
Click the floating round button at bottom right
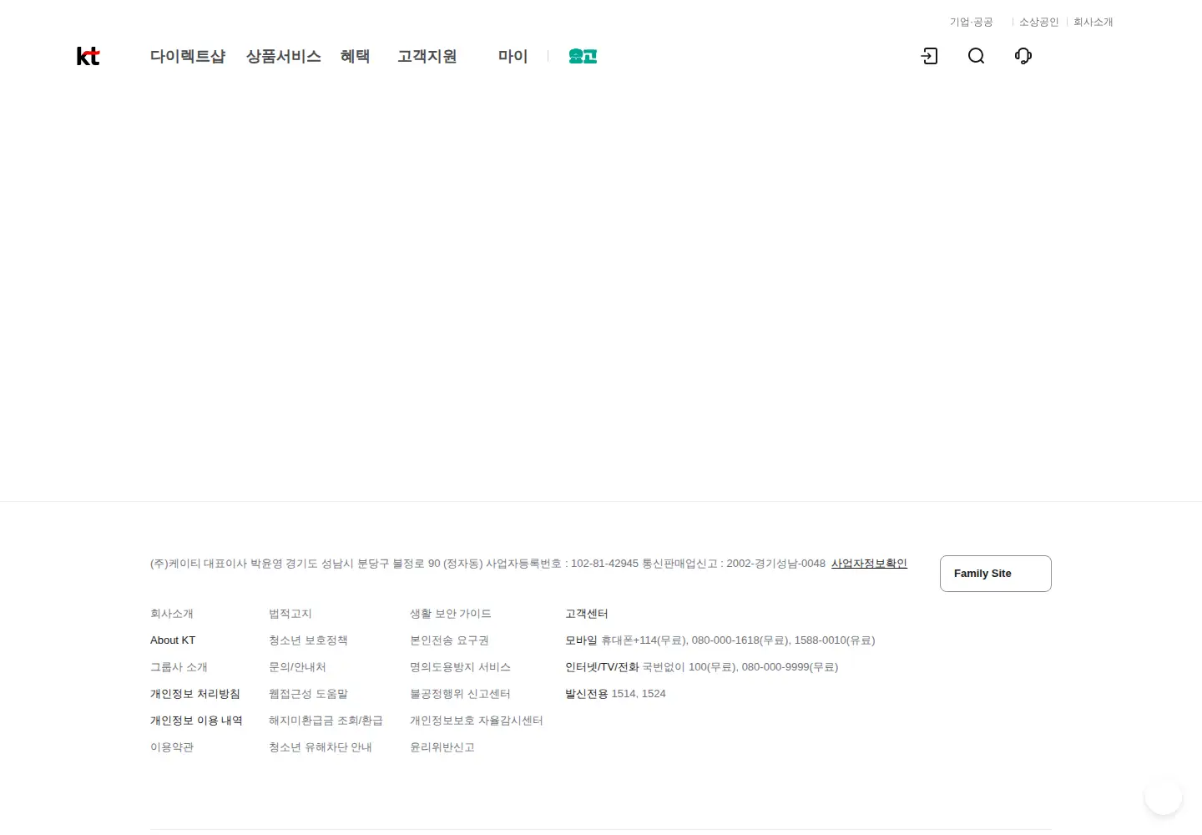1163,797
